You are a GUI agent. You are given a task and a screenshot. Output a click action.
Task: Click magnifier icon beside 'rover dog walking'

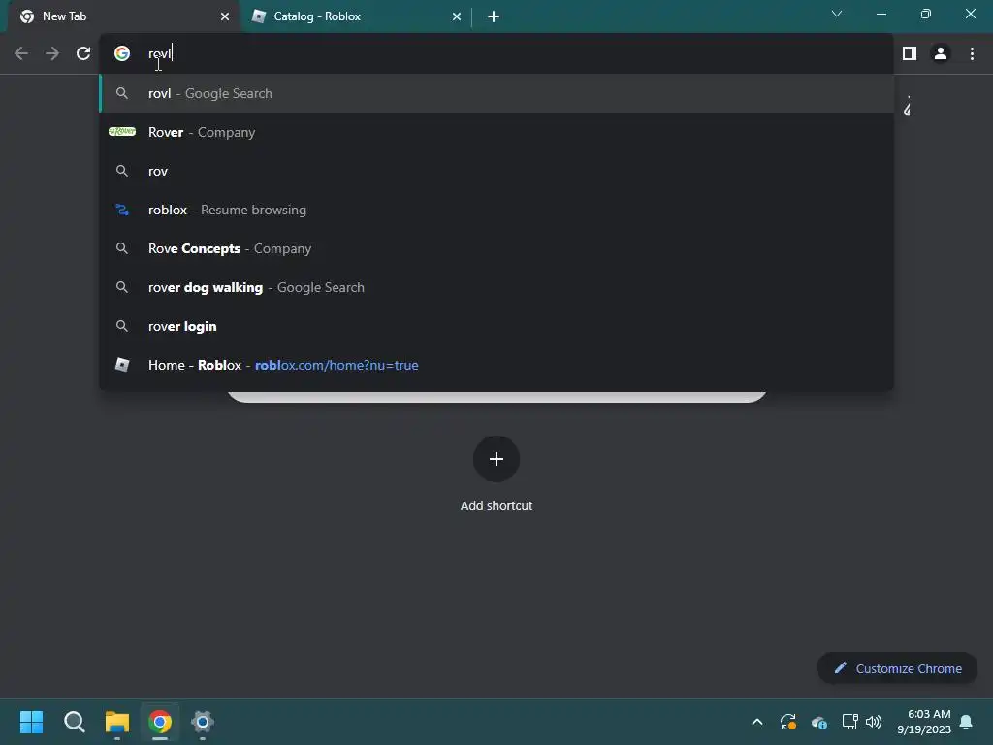(122, 287)
